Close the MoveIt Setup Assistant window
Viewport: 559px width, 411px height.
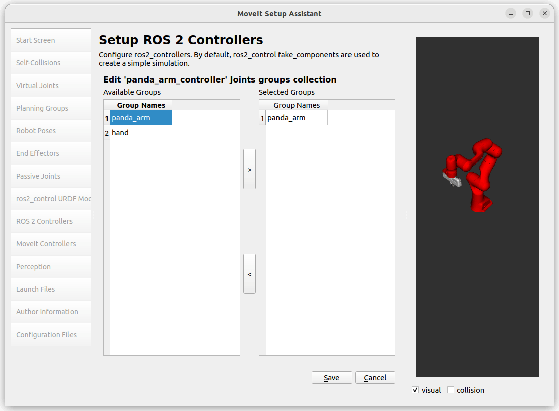click(545, 14)
